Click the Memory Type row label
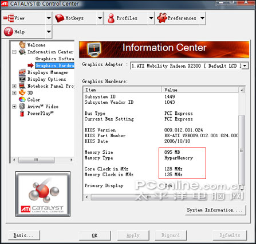 click(99, 158)
